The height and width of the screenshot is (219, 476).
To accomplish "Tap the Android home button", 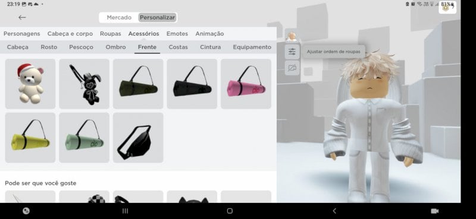I will click(230, 211).
